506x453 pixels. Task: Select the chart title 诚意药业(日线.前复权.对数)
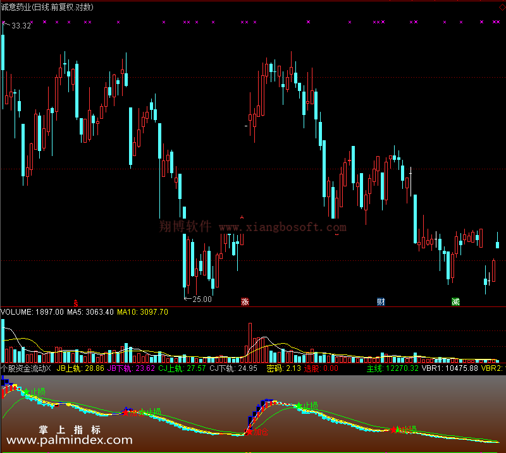coord(47,7)
